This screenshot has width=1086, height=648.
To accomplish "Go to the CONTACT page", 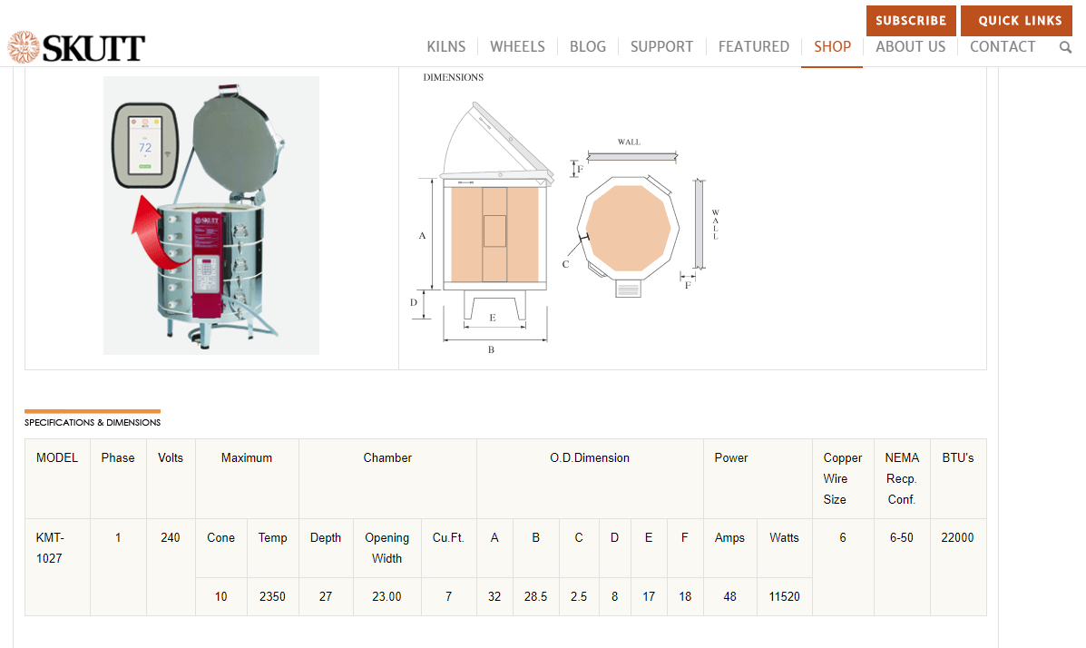I will coord(1003,46).
